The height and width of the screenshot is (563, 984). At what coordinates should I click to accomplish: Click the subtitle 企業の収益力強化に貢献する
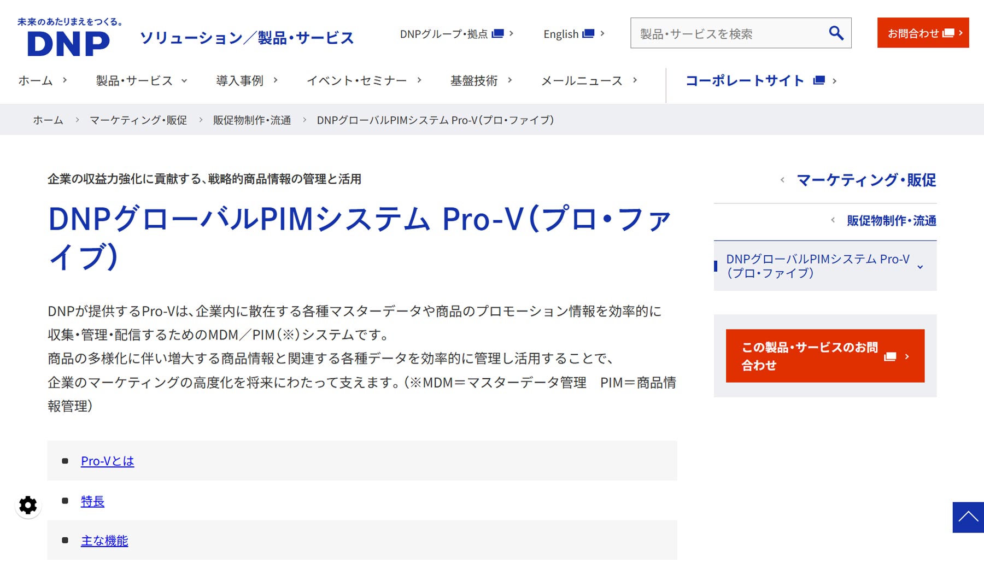point(204,179)
